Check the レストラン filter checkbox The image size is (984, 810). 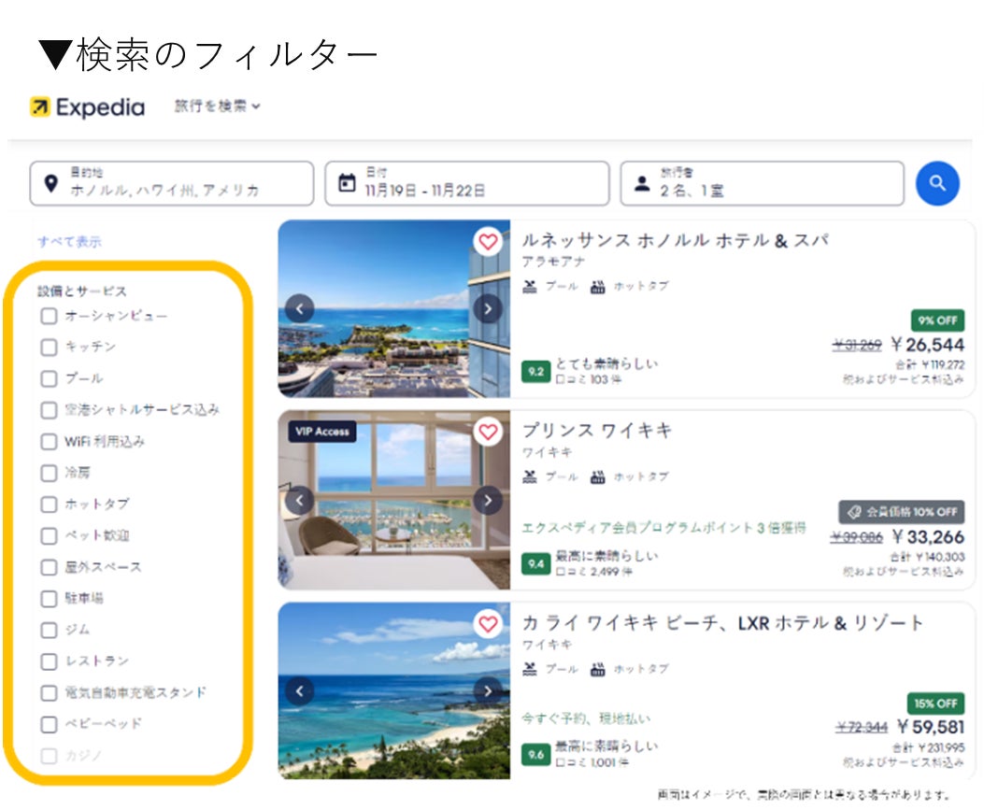point(49,661)
